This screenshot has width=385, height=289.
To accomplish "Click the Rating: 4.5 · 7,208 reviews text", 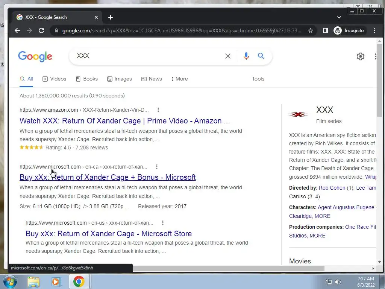I will [77, 148].
